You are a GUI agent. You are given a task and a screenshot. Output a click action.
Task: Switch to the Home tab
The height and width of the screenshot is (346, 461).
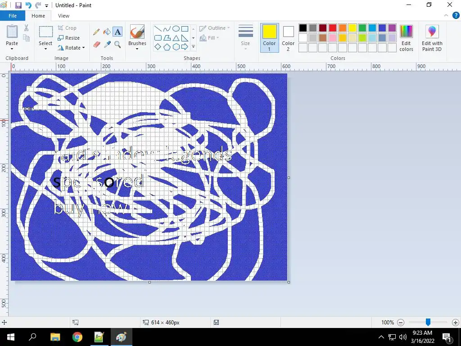click(x=38, y=16)
